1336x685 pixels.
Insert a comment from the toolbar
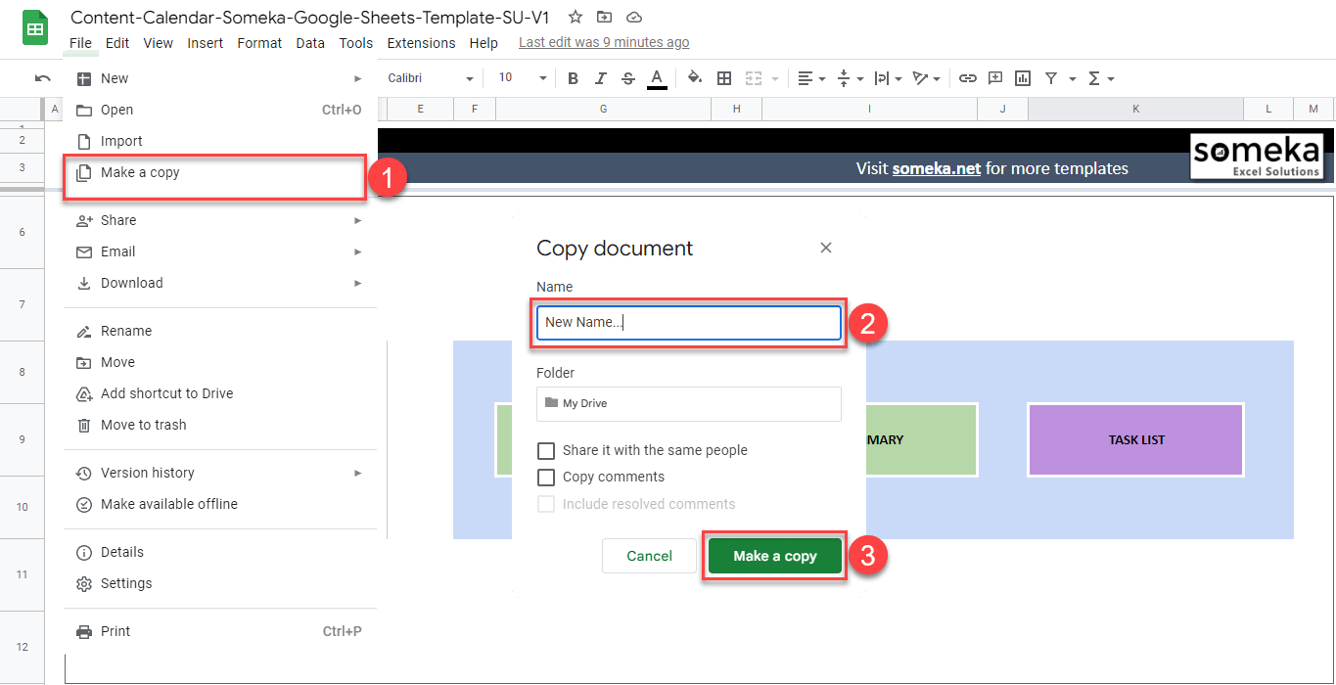(995, 78)
